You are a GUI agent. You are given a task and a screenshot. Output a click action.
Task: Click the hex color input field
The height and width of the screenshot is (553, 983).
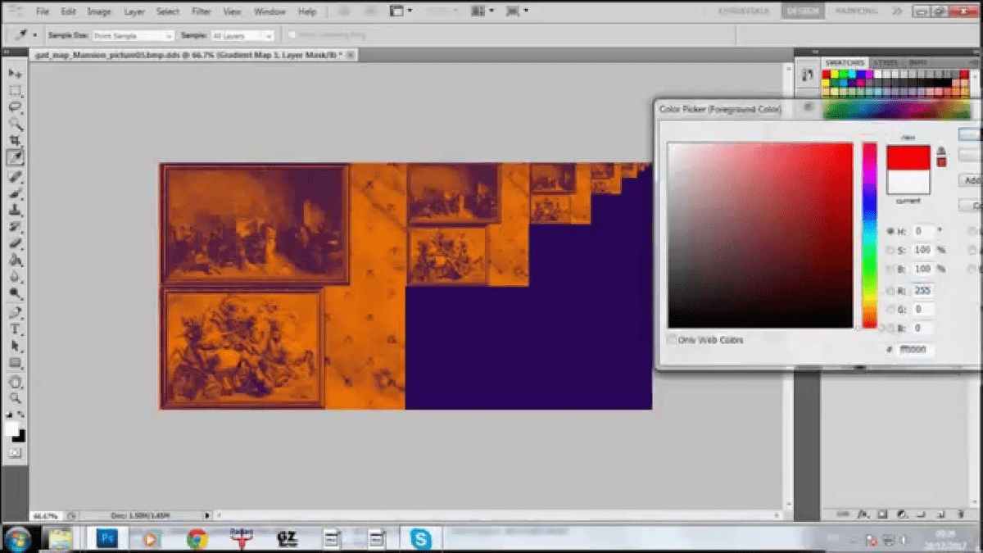point(916,350)
